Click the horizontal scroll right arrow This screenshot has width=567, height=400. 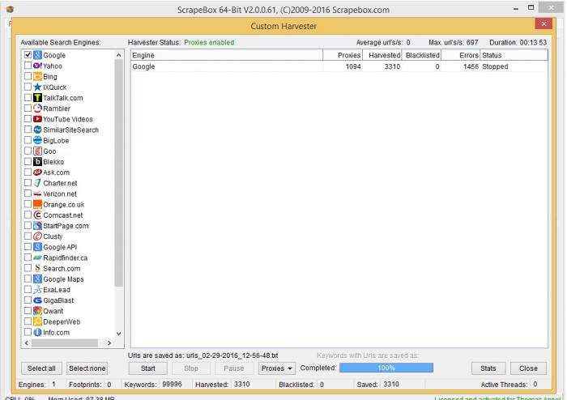click(109, 343)
